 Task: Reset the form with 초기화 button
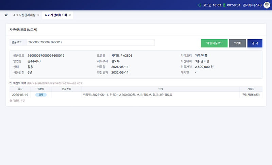[237, 43]
